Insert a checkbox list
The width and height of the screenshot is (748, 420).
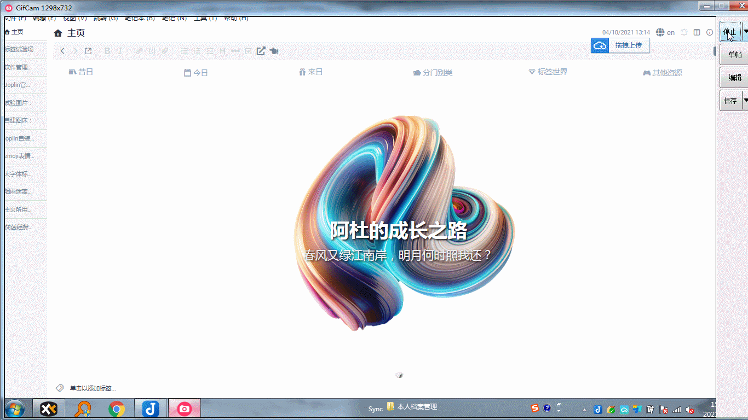point(210,51)
